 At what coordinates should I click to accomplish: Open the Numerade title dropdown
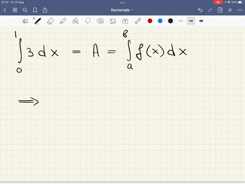[122, 10]
